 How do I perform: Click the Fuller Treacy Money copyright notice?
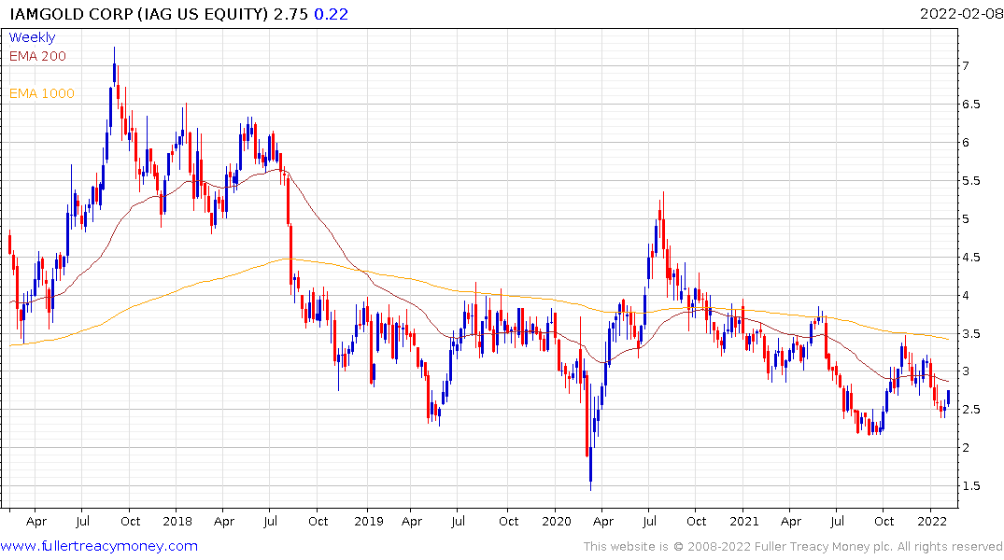[793, 546]
